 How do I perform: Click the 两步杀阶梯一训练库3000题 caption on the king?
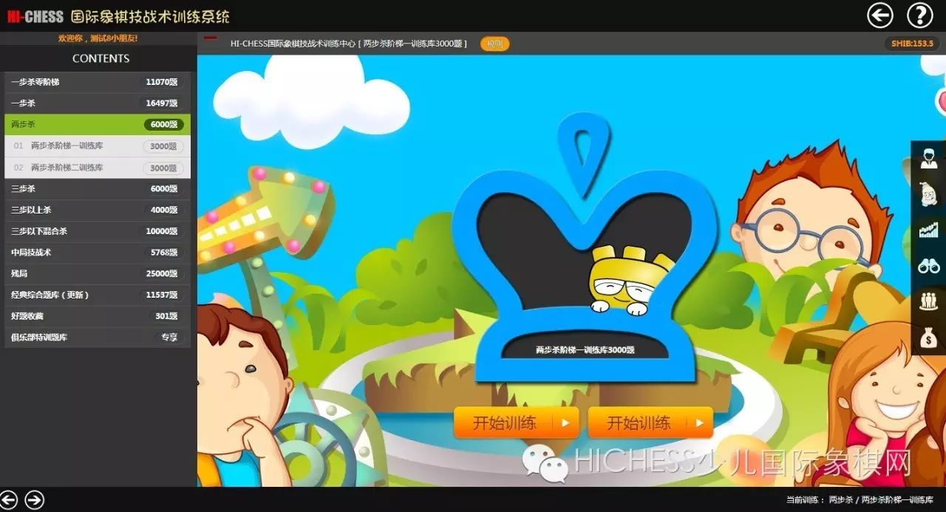coord(585,350)
